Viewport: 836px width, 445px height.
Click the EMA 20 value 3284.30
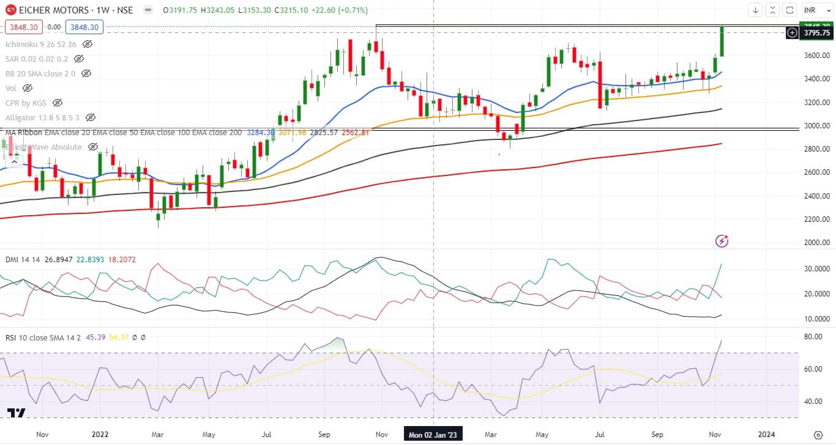tap(259, 132)
